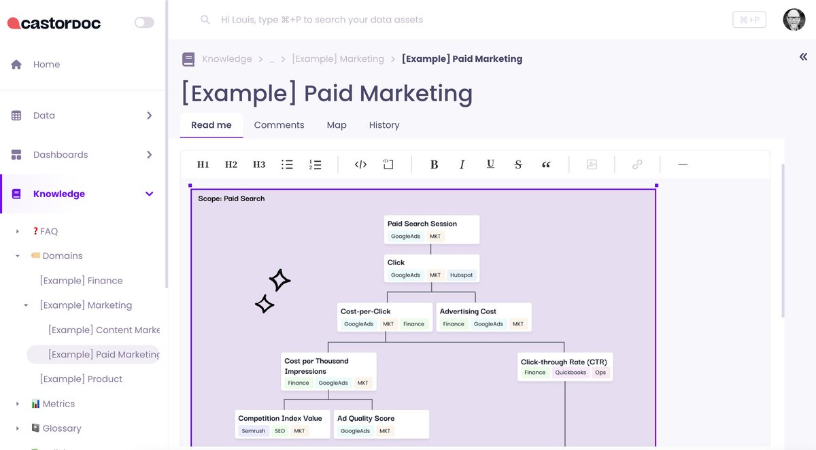Viewport: 816px width, 450px height.
Task: Open [Example] Content Marketing page
Action: 104,330
